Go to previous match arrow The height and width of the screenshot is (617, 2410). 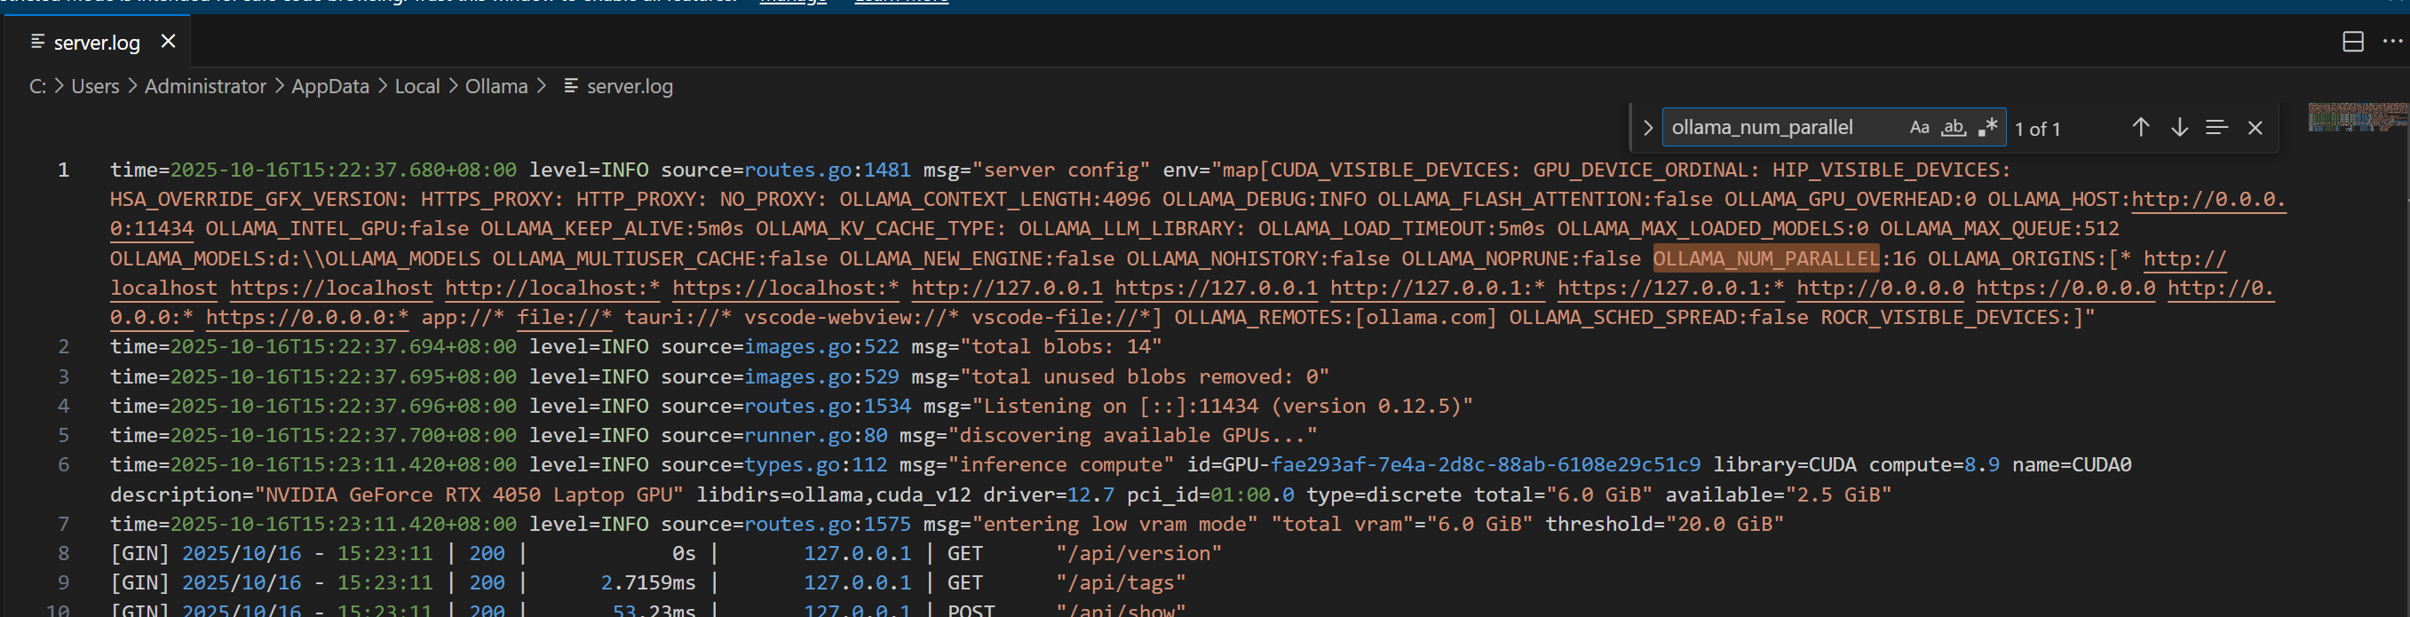click(x=2141, y=127)
